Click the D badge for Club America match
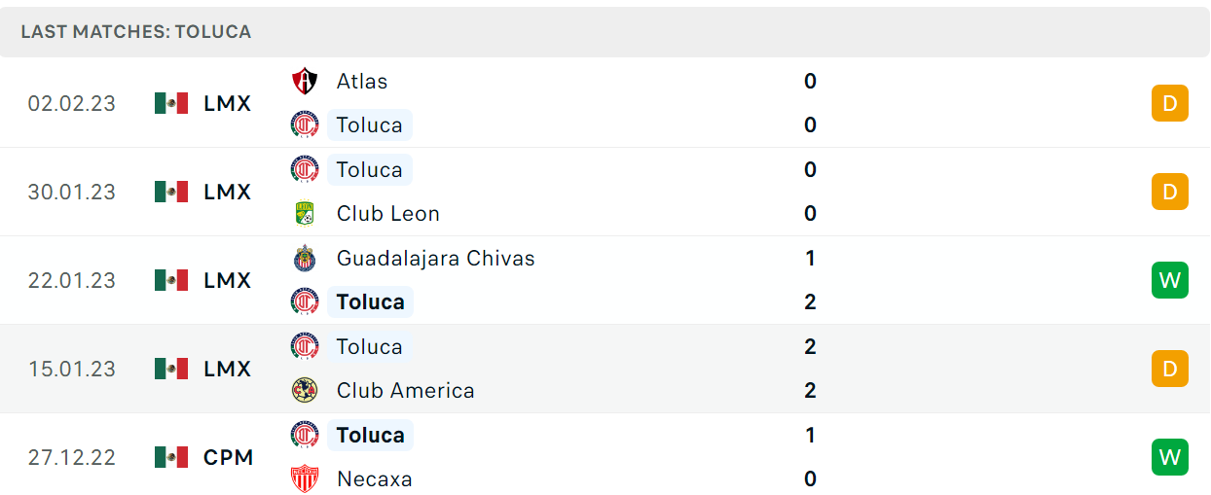The image size is (1211, 495). coord(1169,369)
